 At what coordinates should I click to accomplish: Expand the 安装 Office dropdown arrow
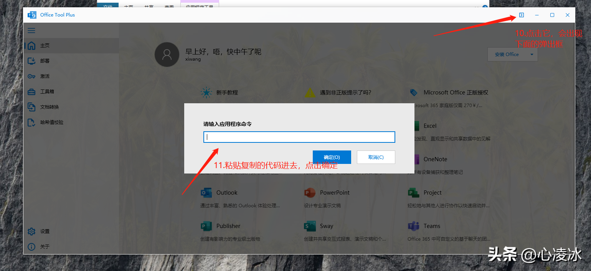pos(532,55)
